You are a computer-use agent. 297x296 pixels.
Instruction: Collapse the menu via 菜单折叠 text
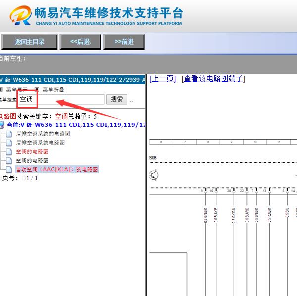click(x=53, y=90)
